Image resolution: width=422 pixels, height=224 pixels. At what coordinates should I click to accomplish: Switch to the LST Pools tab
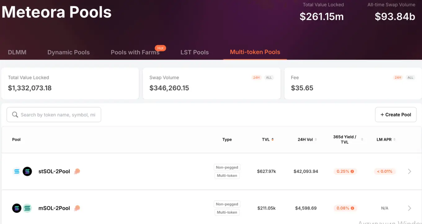[x=194, y=52]
